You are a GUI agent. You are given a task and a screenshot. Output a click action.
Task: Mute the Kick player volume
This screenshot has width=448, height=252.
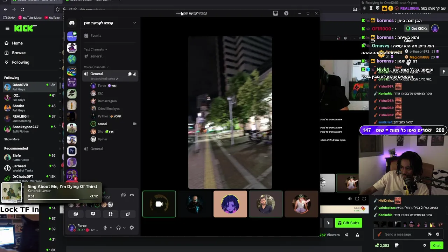pyautogui.click(x=350, y=199)
